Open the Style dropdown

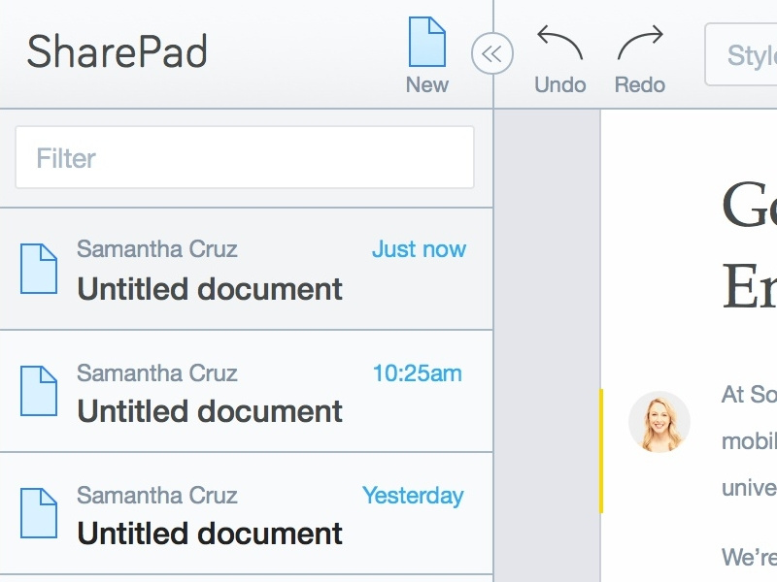pos(743,54)
